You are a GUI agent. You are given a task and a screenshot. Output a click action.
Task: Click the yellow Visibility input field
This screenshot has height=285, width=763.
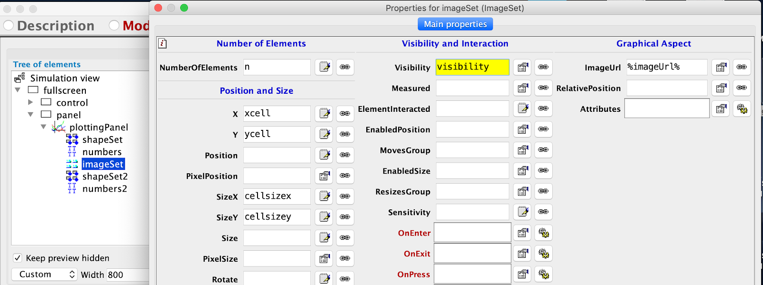point(472,67)
